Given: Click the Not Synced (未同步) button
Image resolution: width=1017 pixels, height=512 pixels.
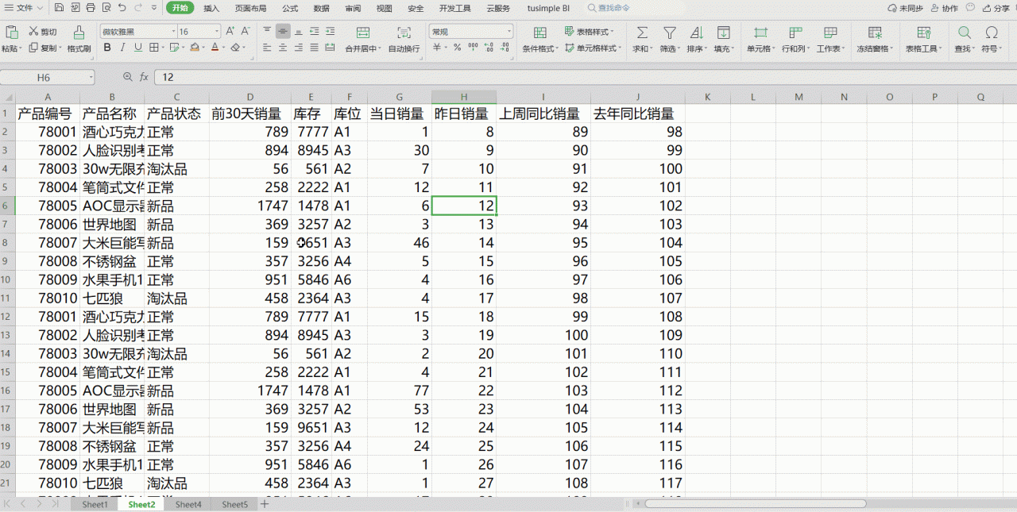Looking at the screenshot, I should click(906, 8).
